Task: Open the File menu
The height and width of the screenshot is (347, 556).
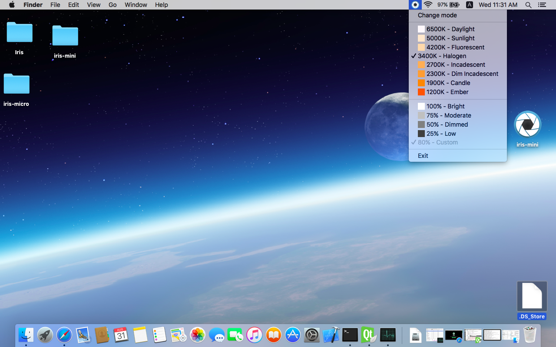Action: pos(55,5)
